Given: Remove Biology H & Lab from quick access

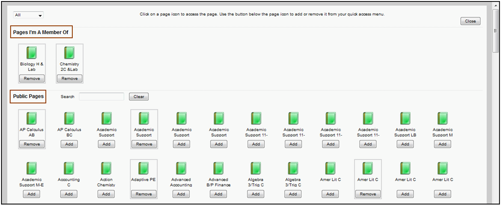Looking at the screenshot, I should coord(32,79).
